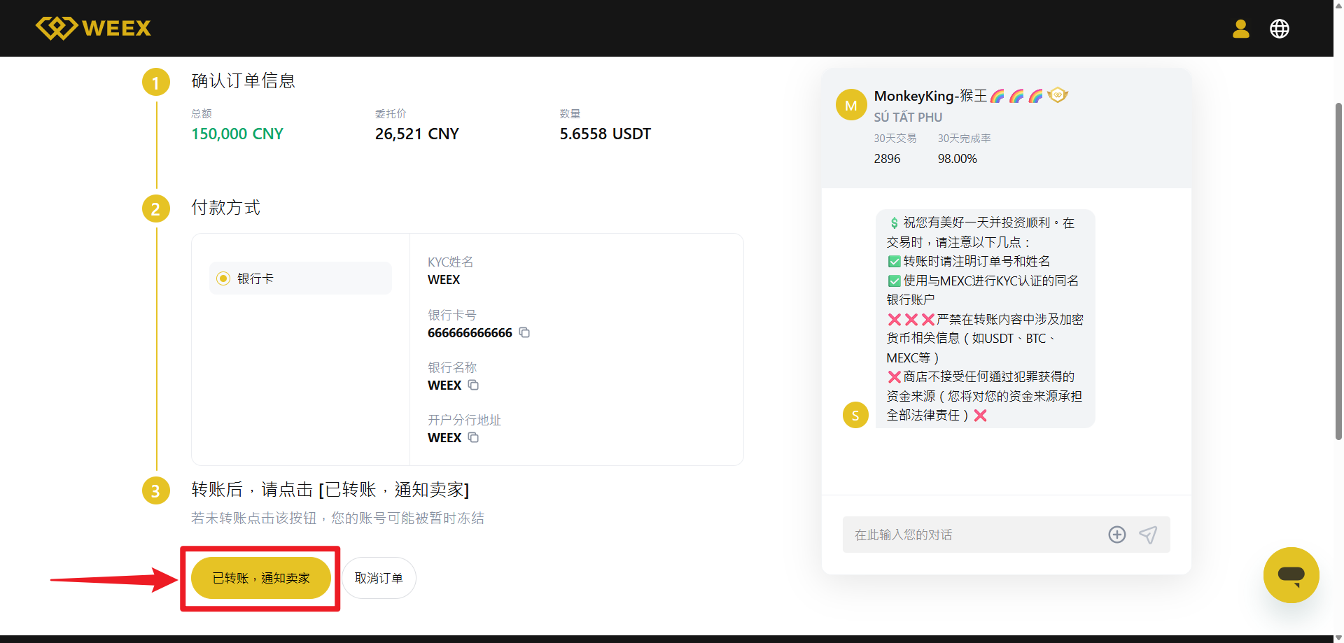Image resolution: width=1344 pixels, height=643 pixels.
Task: Open the user account profile icon
Action: tap(1240, 29)
